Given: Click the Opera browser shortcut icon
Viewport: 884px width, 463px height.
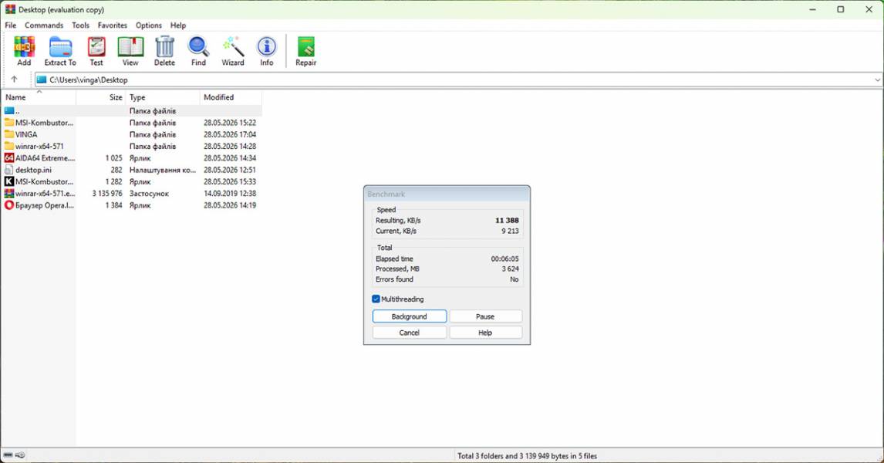Looking at the screenshot, I should point(9,205).
